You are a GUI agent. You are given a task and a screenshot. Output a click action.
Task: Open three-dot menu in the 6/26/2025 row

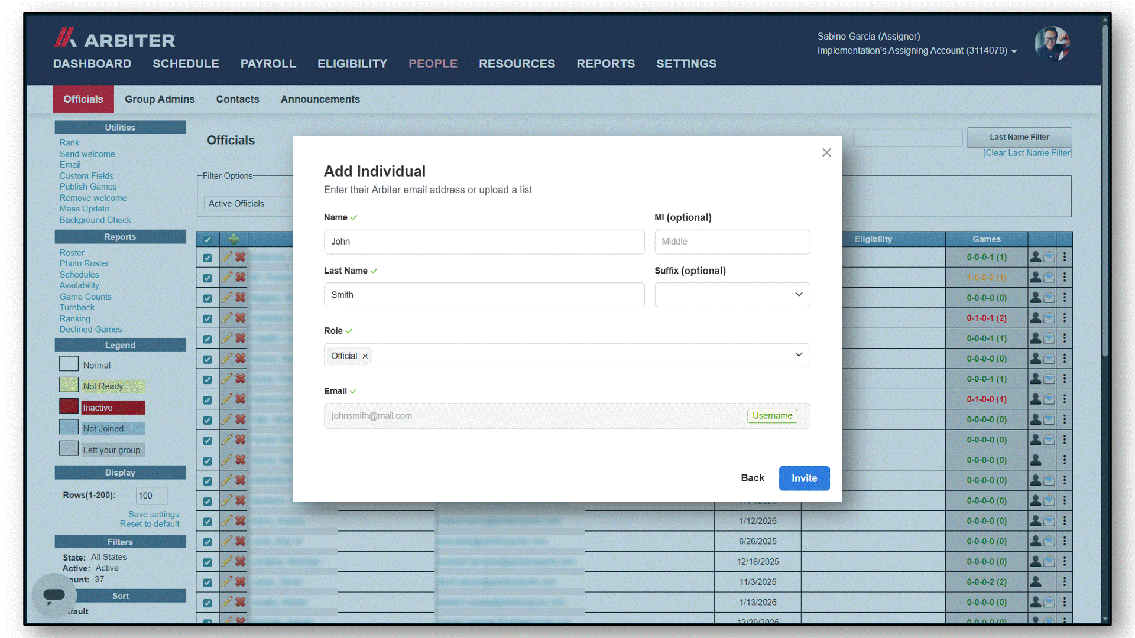(x=1065, y=541)
